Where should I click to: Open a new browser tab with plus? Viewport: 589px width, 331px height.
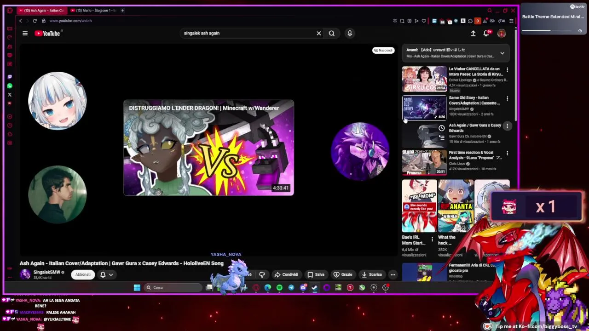(122, 10)
